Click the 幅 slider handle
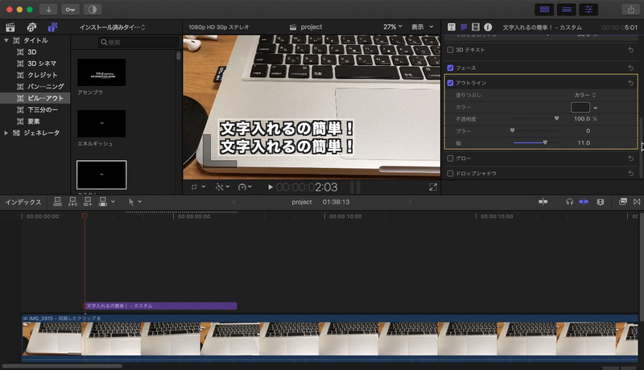Screen dimensions: 644x370 [x=545, y=142]
